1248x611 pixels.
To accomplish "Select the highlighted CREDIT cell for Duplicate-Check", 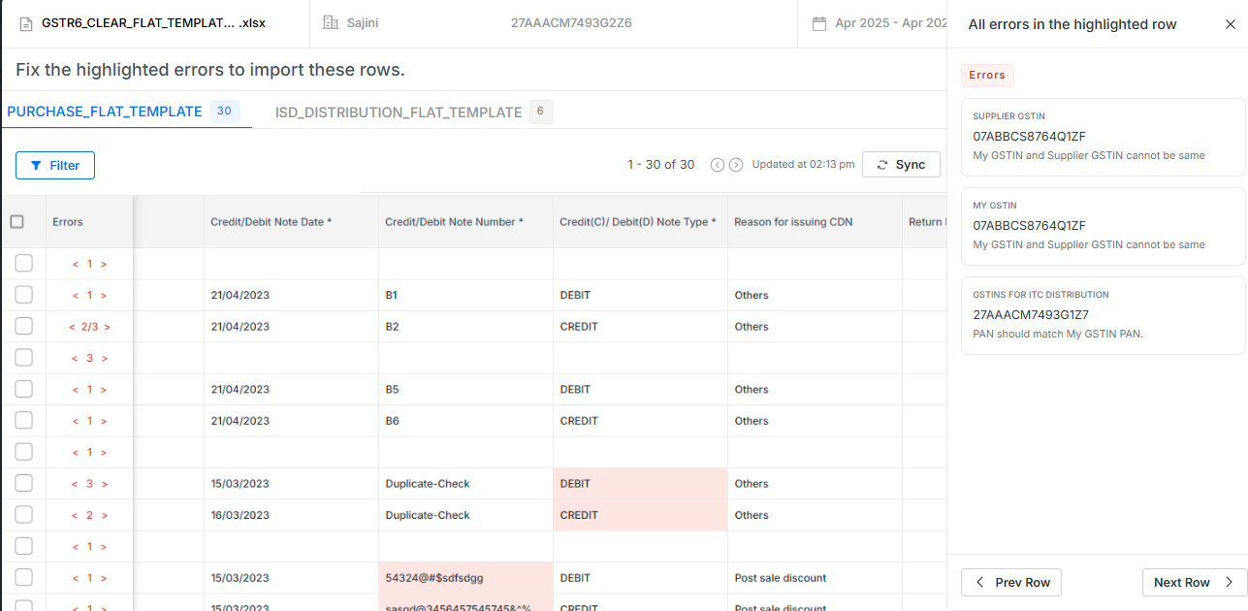I will 640,515.
